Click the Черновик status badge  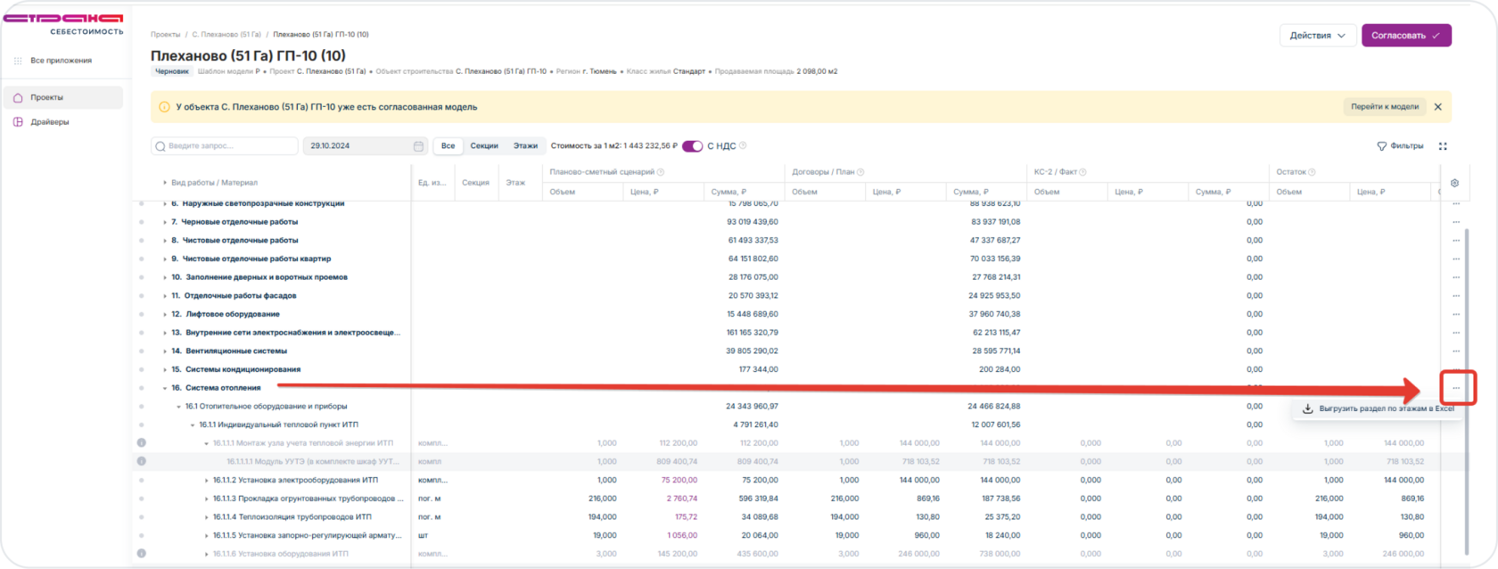click(171, 71)
